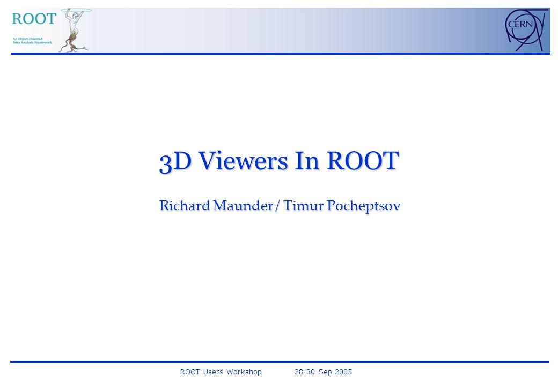Click 'An Object-Oriented Data Analysis Framework' tagline

tap(32, 41)
